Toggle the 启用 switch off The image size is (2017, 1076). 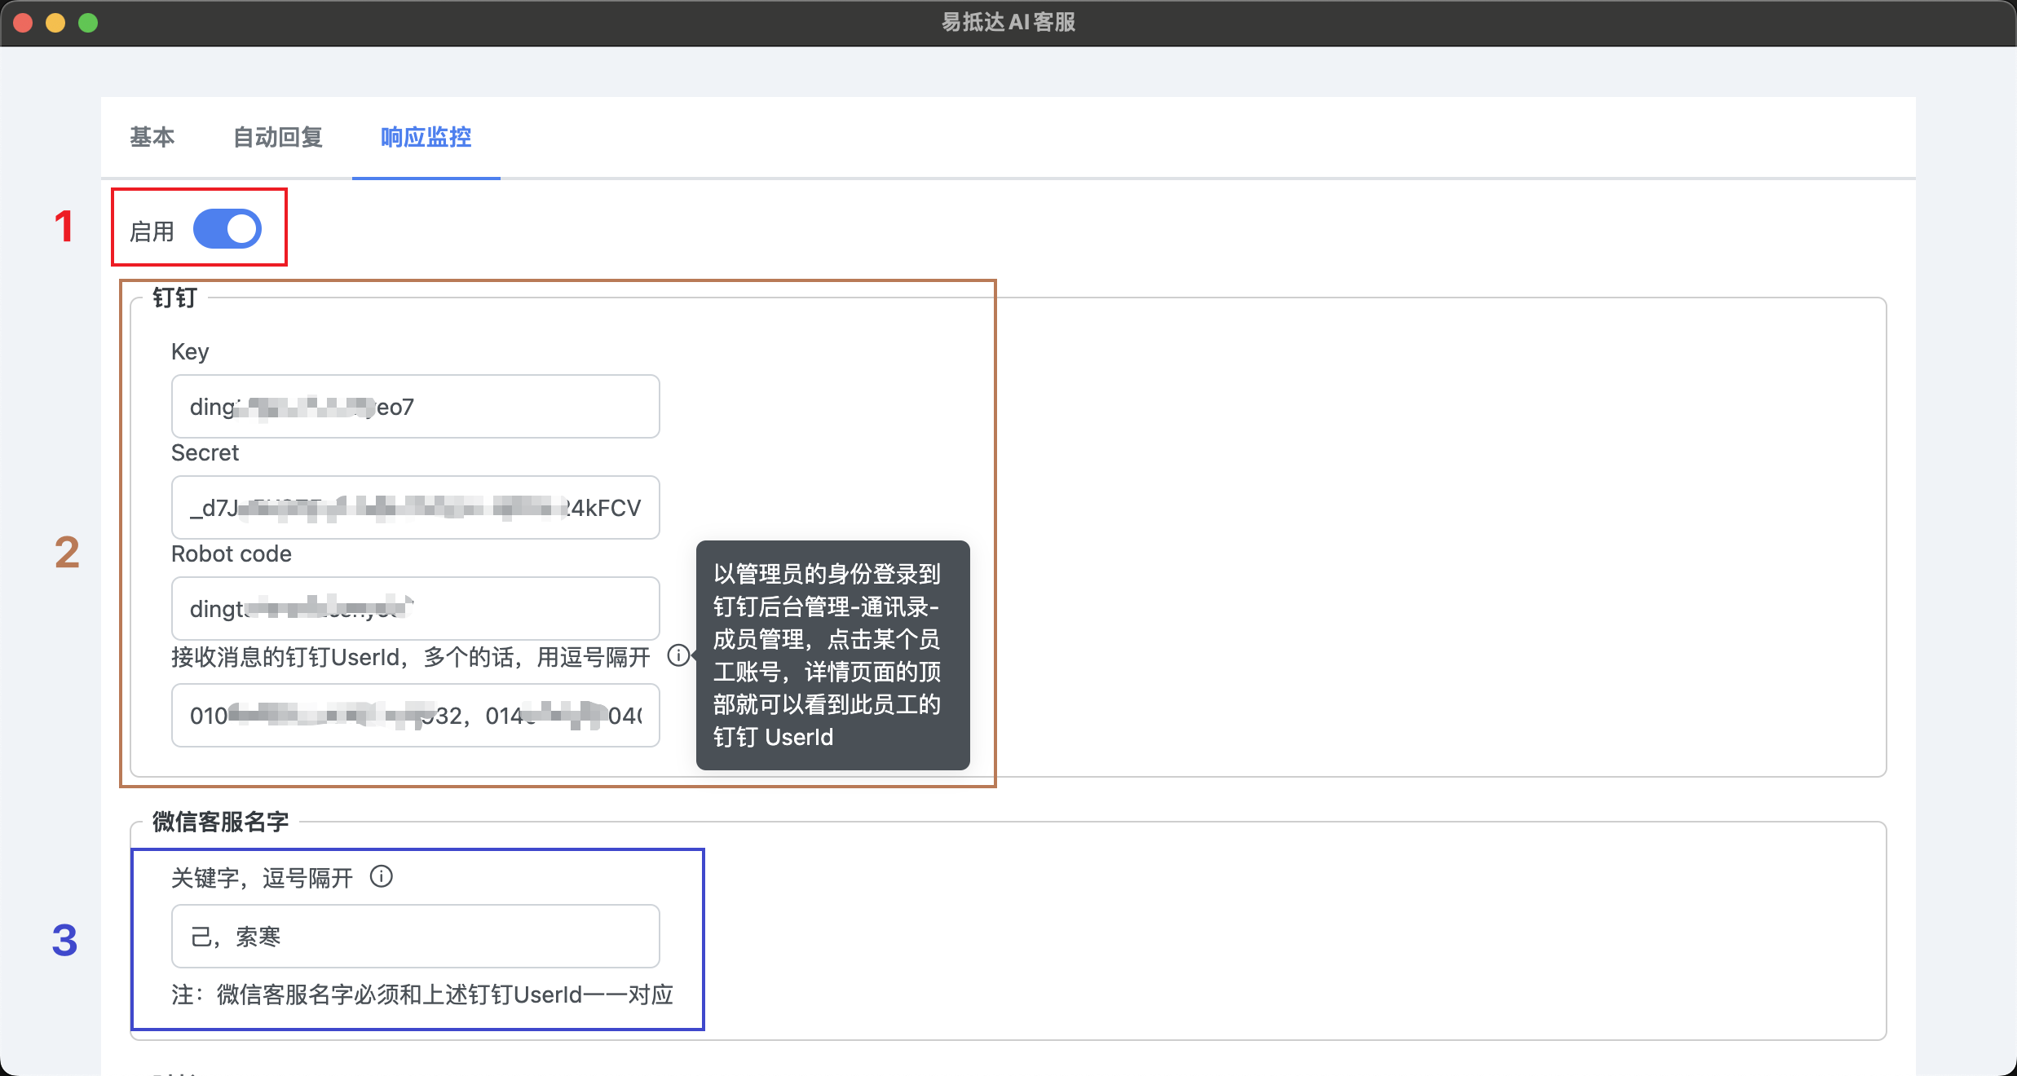tap(227, 229)
